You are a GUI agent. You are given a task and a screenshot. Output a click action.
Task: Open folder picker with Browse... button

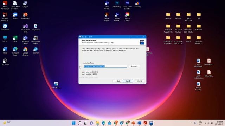134,66
